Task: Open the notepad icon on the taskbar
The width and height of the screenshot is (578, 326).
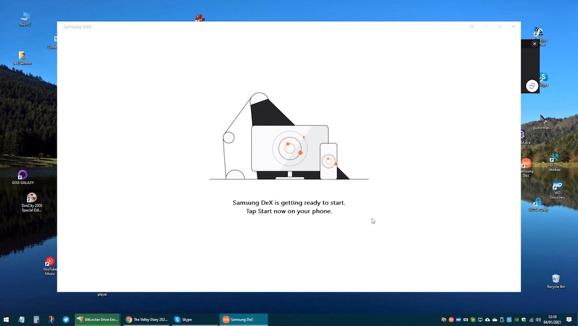Action: [x=21, y=320]
